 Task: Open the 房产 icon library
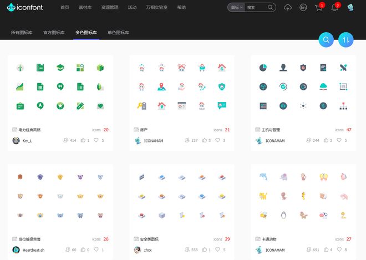144,130
